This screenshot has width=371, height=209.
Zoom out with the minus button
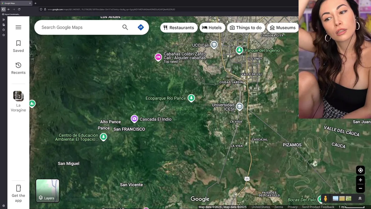360,188
